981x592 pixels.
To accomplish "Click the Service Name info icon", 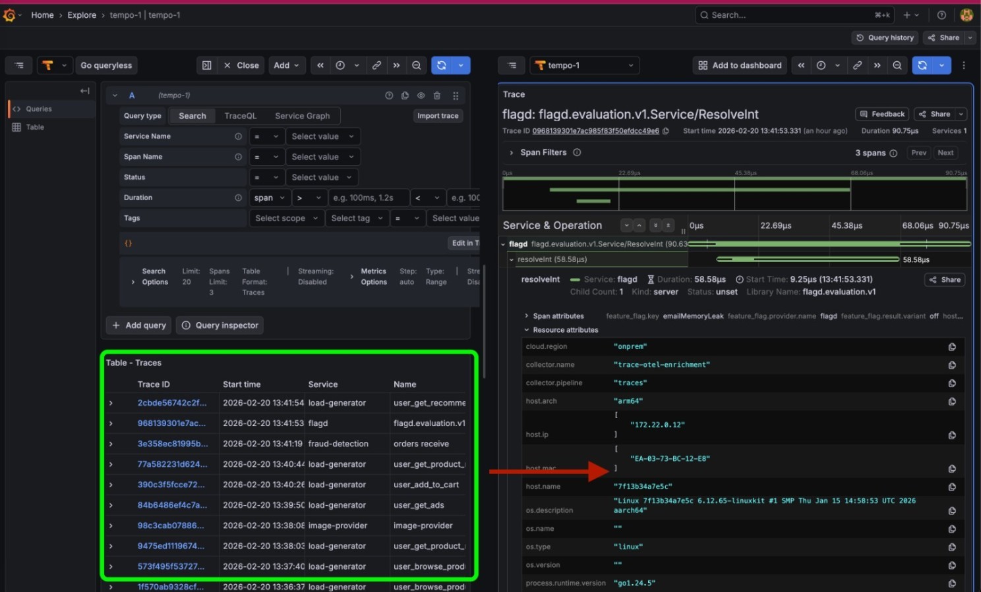I will pos(238,136).
